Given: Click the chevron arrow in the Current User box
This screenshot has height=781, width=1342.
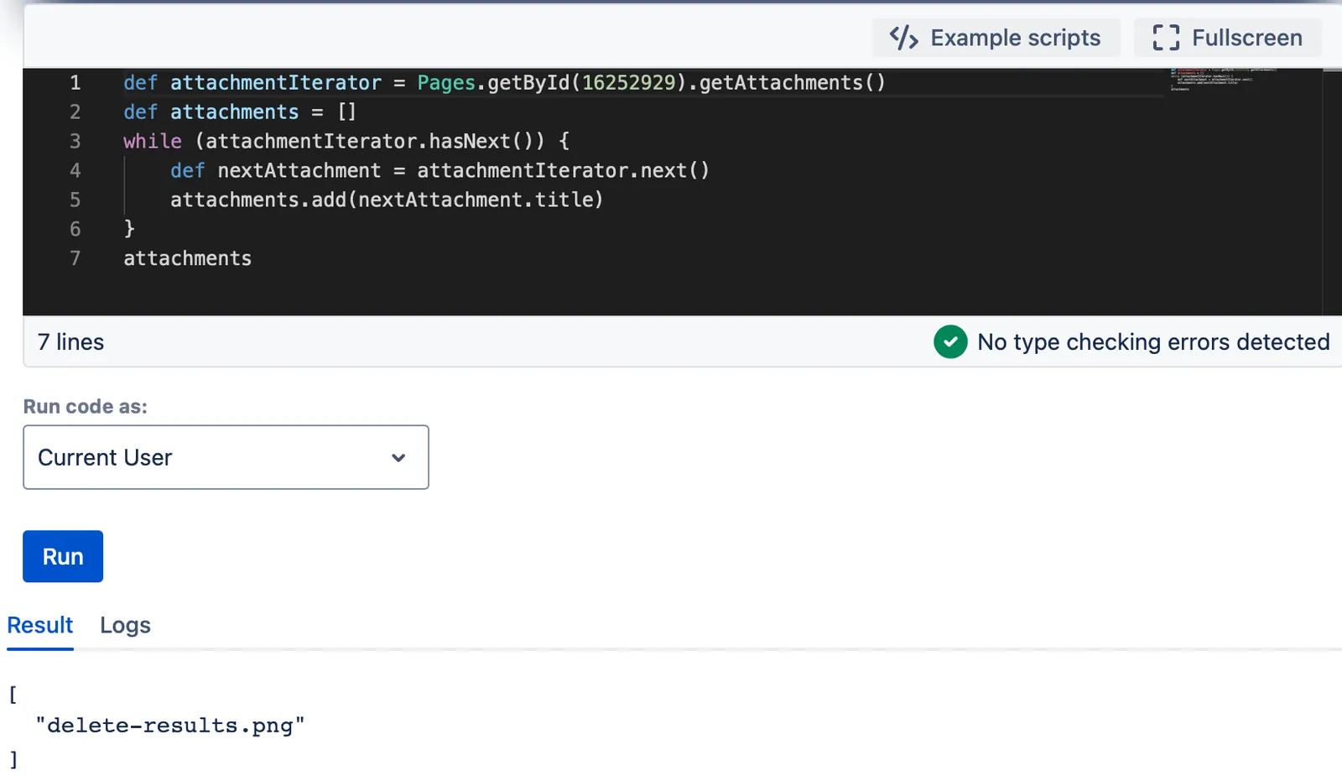Looking at the screenshot, I should pos(398,458).
